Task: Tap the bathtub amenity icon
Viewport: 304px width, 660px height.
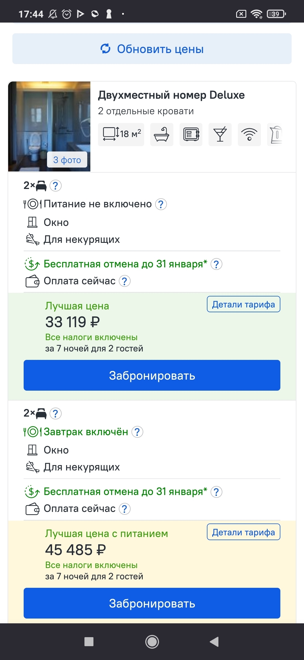Action: [x=162, y=134]
